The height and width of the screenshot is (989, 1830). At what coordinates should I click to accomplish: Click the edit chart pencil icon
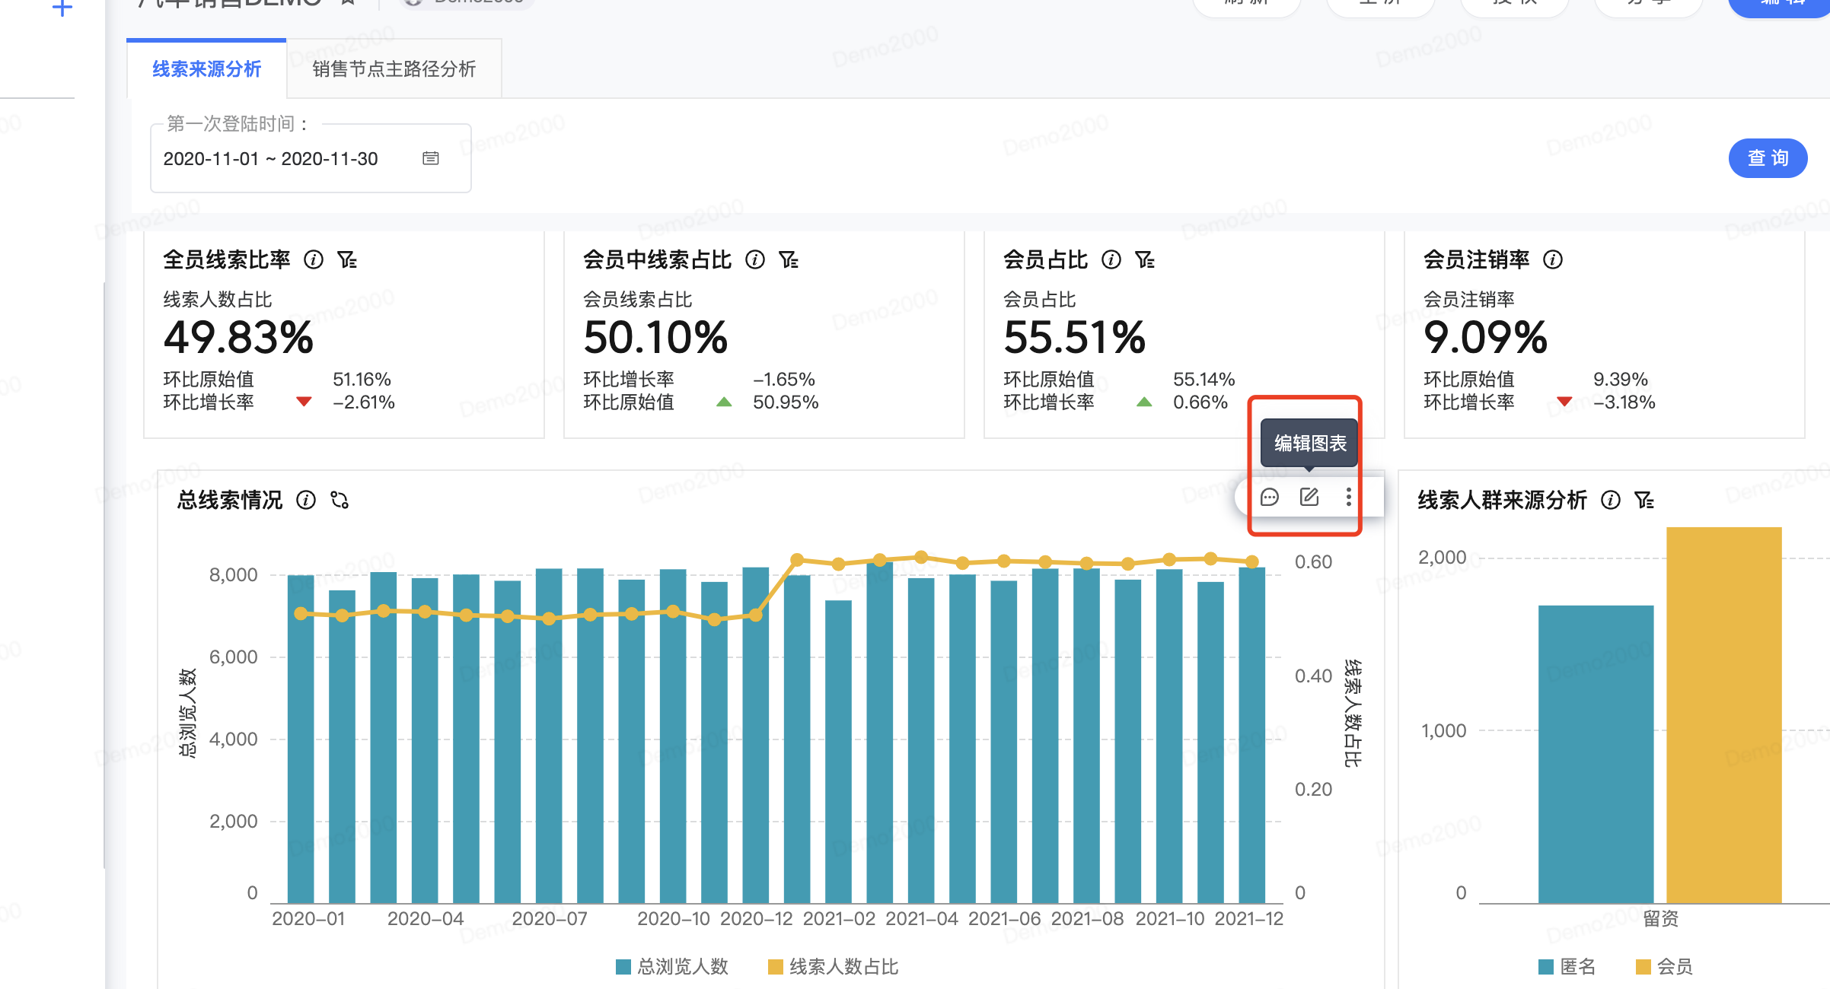point(1309,498)
